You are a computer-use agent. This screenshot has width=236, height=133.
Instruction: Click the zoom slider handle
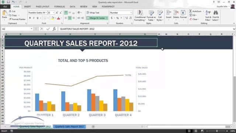pos(217,131)
